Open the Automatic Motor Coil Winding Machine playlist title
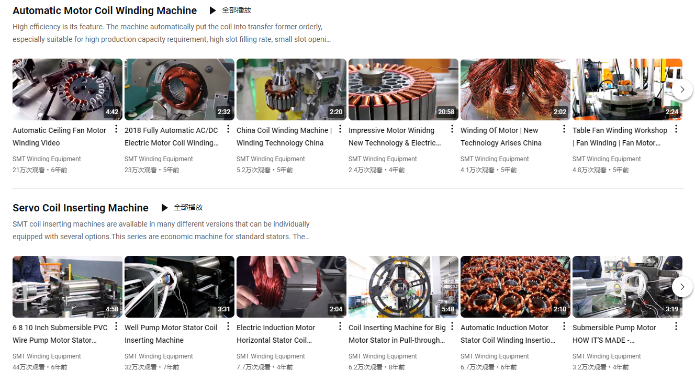The width and height of the screenshot is (695, 382). [105, 10]
